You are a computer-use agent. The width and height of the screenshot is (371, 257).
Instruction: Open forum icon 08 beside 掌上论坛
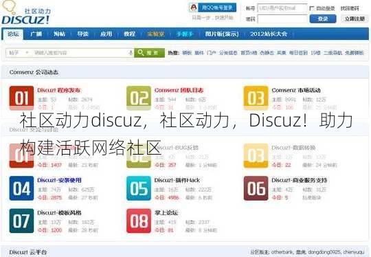(139, 221)
